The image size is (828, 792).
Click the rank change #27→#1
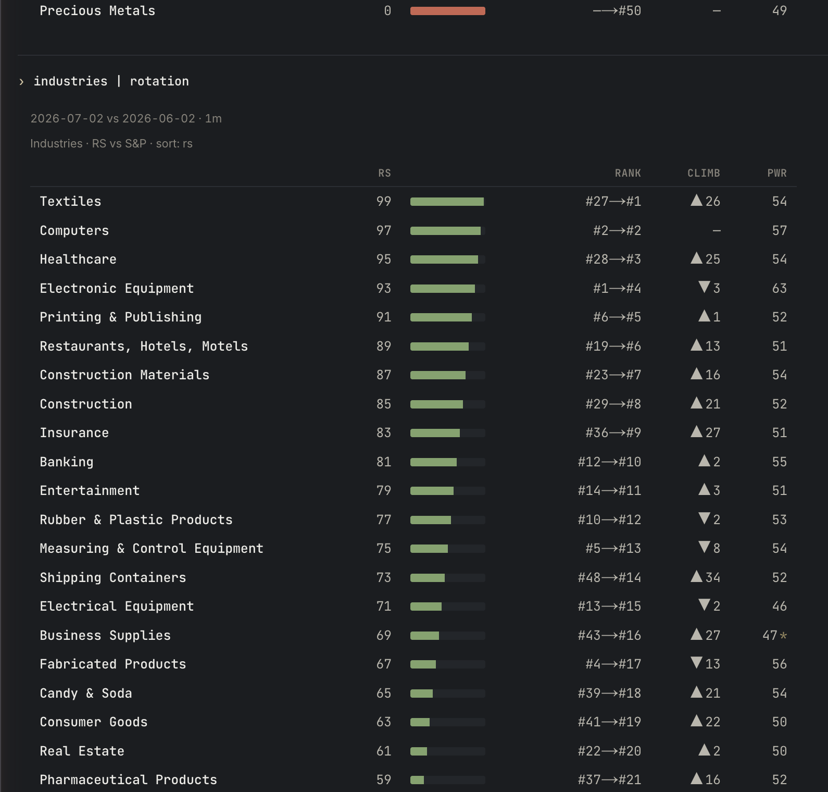[x=613, y=202]
